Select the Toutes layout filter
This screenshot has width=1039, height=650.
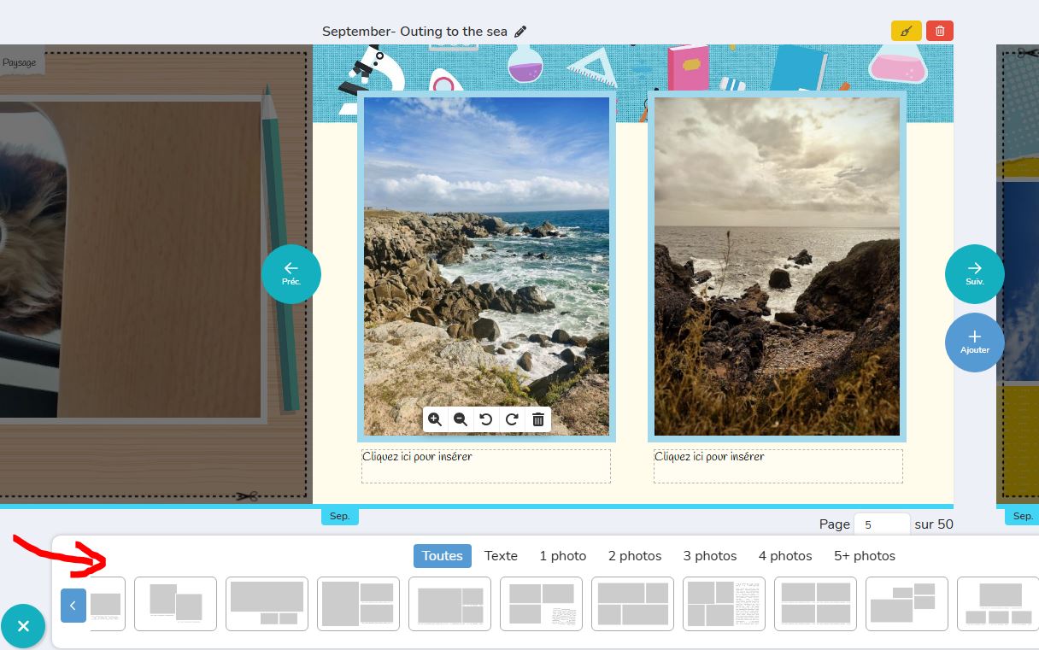(442, 556)
